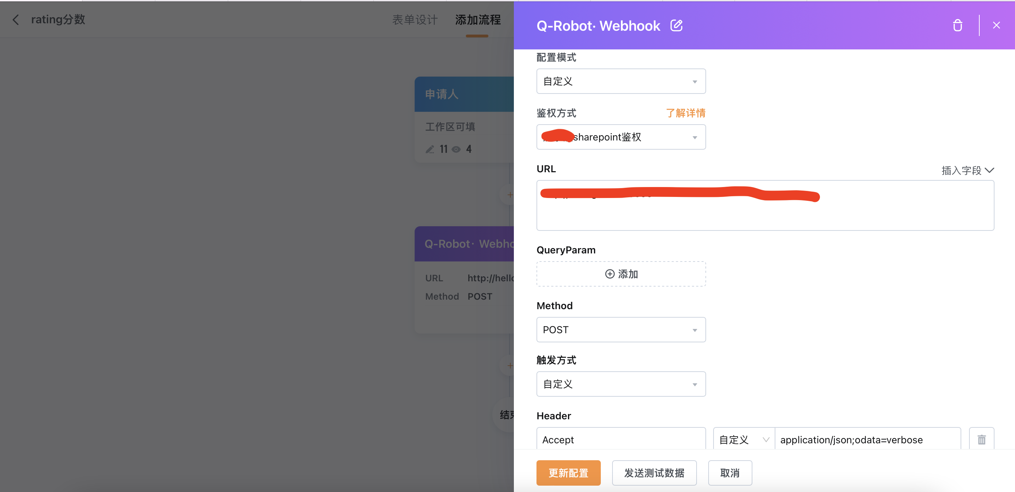Screen dimensions: 1015x492
Task: Switch to the 表单设计 tab
Action: 415,20
